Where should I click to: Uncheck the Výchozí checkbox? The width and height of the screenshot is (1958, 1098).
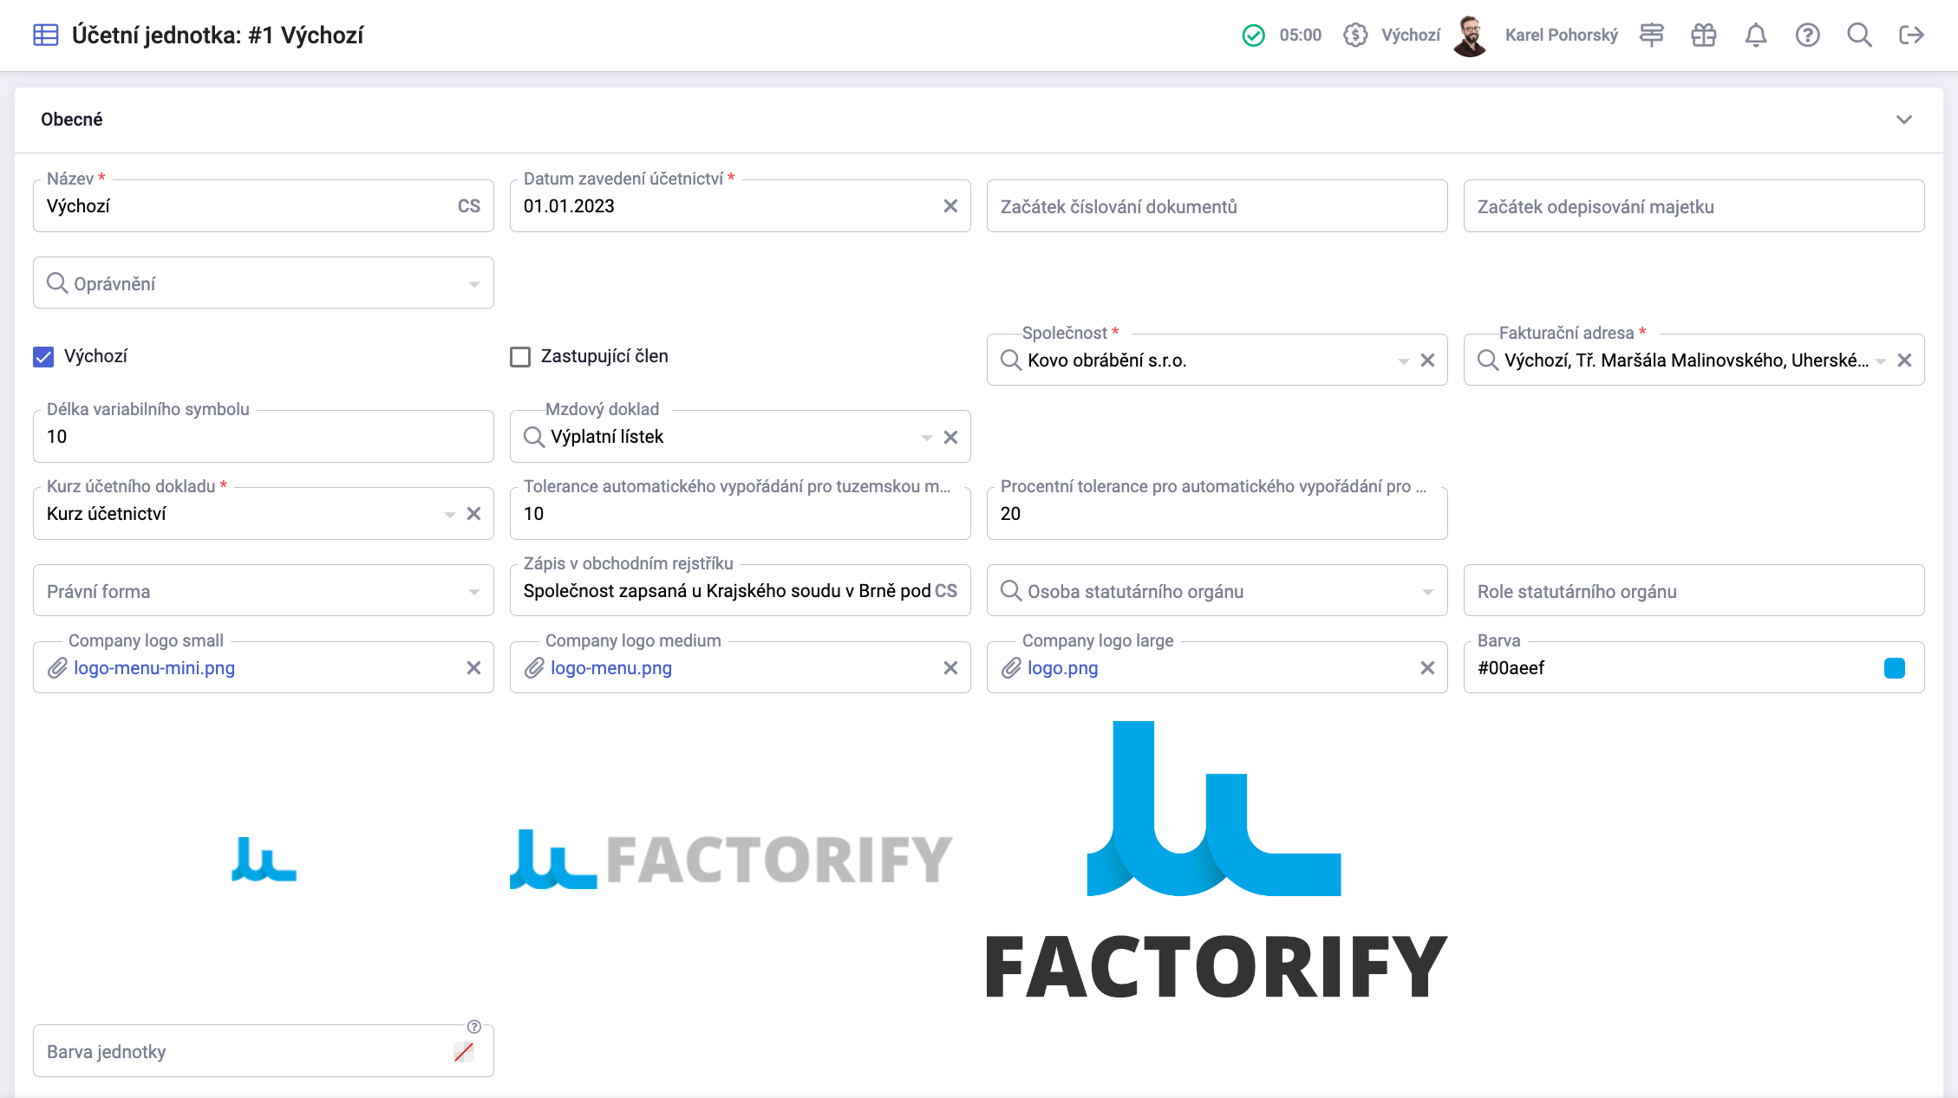pos(43,357)
